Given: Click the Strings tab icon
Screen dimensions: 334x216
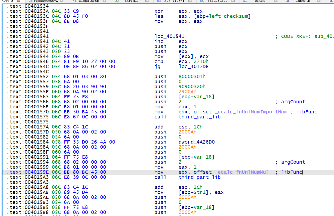Looking at the screenshot, I should [x=117, y=1].
